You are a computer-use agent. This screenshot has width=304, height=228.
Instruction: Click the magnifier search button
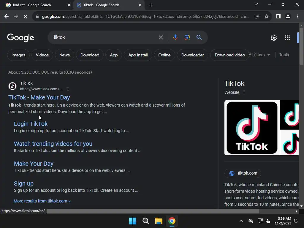point(199,37)
